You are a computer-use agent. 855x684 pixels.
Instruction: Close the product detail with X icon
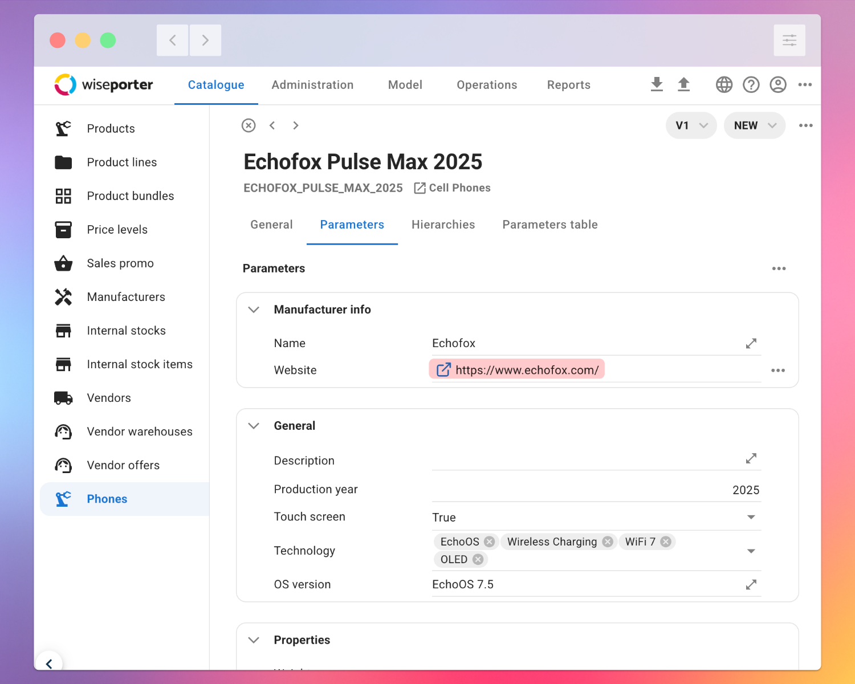pos(249,125)
